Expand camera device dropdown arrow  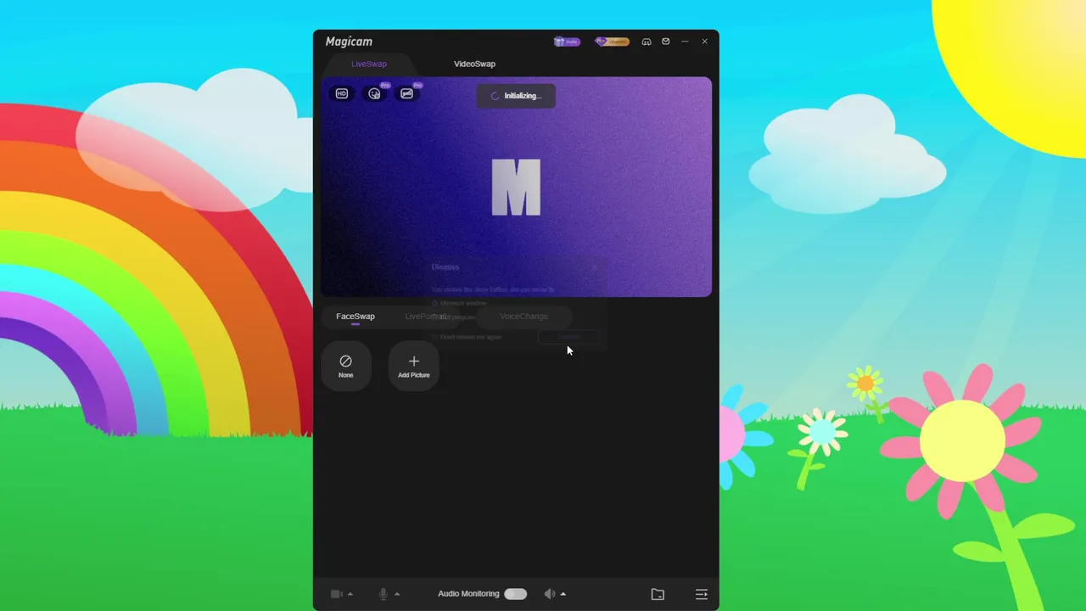[x=350, y=594]
